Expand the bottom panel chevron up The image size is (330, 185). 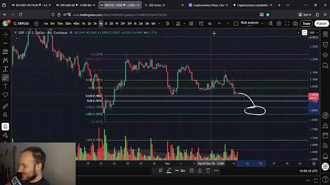pyautogui.click(x=308, y=180)
